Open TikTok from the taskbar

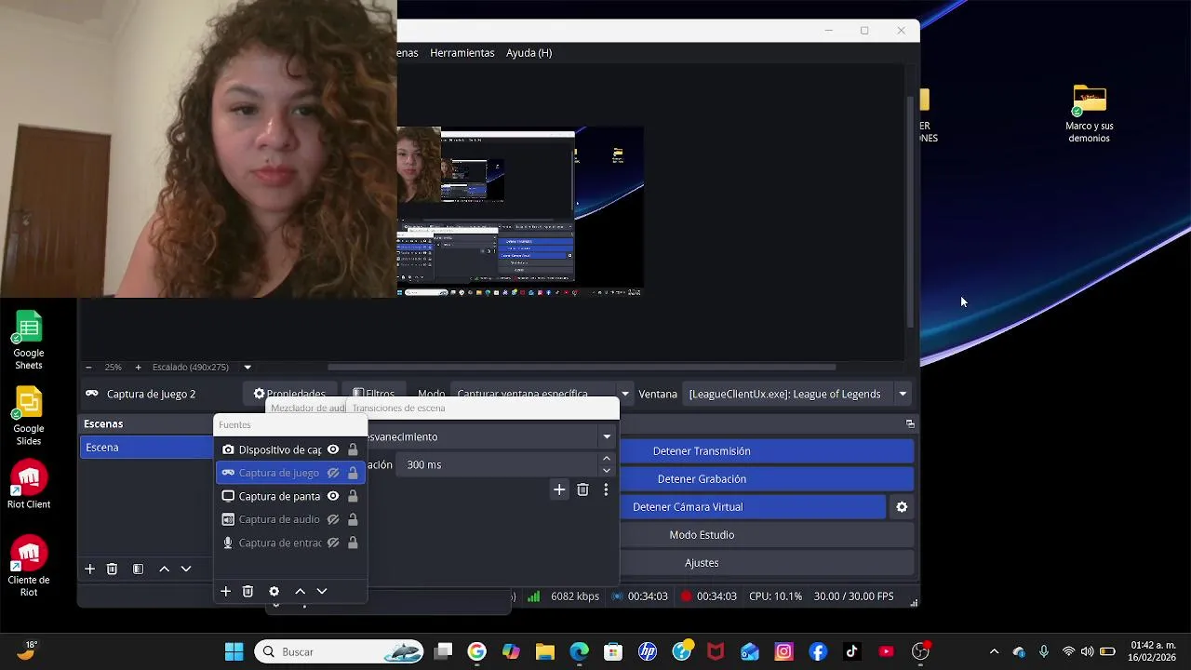click(851, 651)
